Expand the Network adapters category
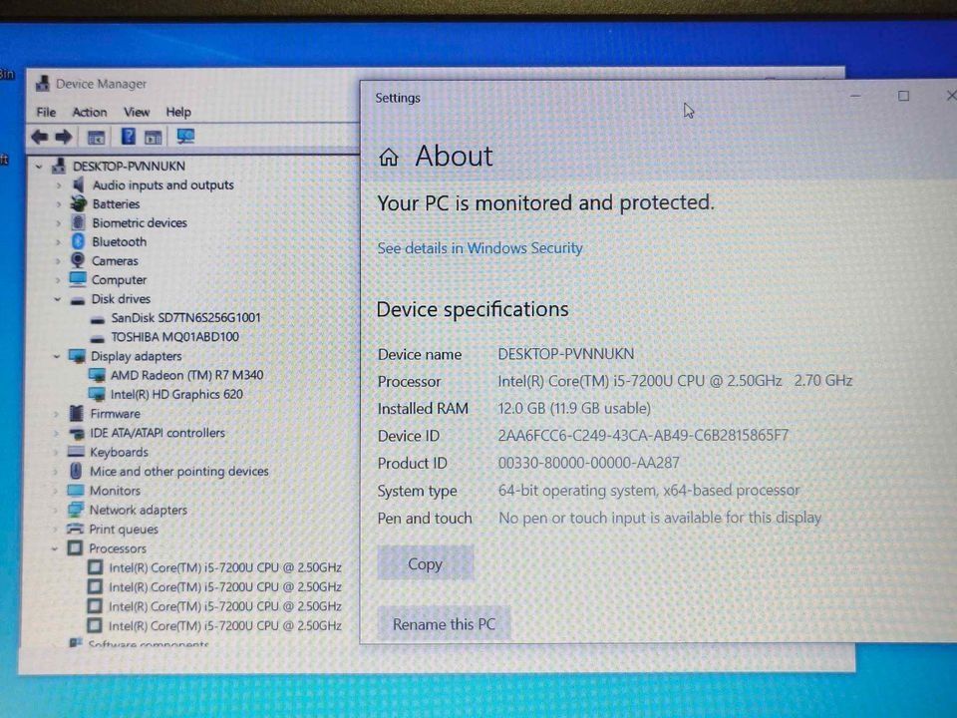The height and width of the screenshot is (718, 957). point(58,510)
